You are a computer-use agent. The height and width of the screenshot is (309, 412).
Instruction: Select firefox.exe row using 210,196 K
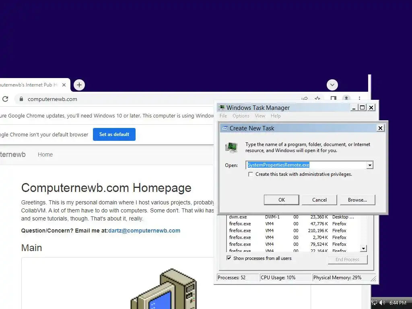point(293,231)
